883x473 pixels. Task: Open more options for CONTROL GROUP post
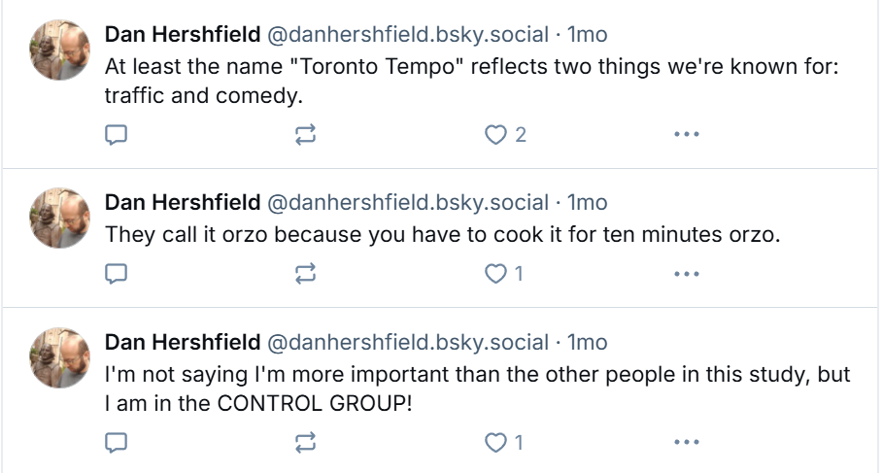tap(686, 443)
